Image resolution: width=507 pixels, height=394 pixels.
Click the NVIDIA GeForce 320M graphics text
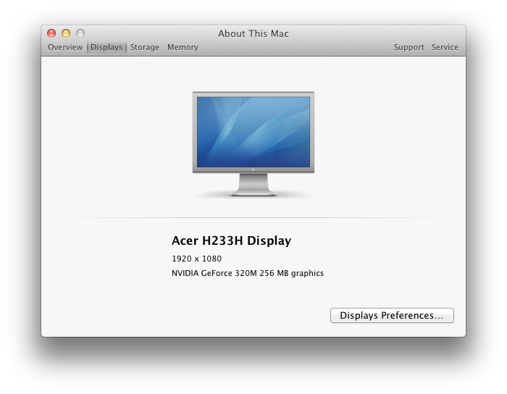click(248, 273)
